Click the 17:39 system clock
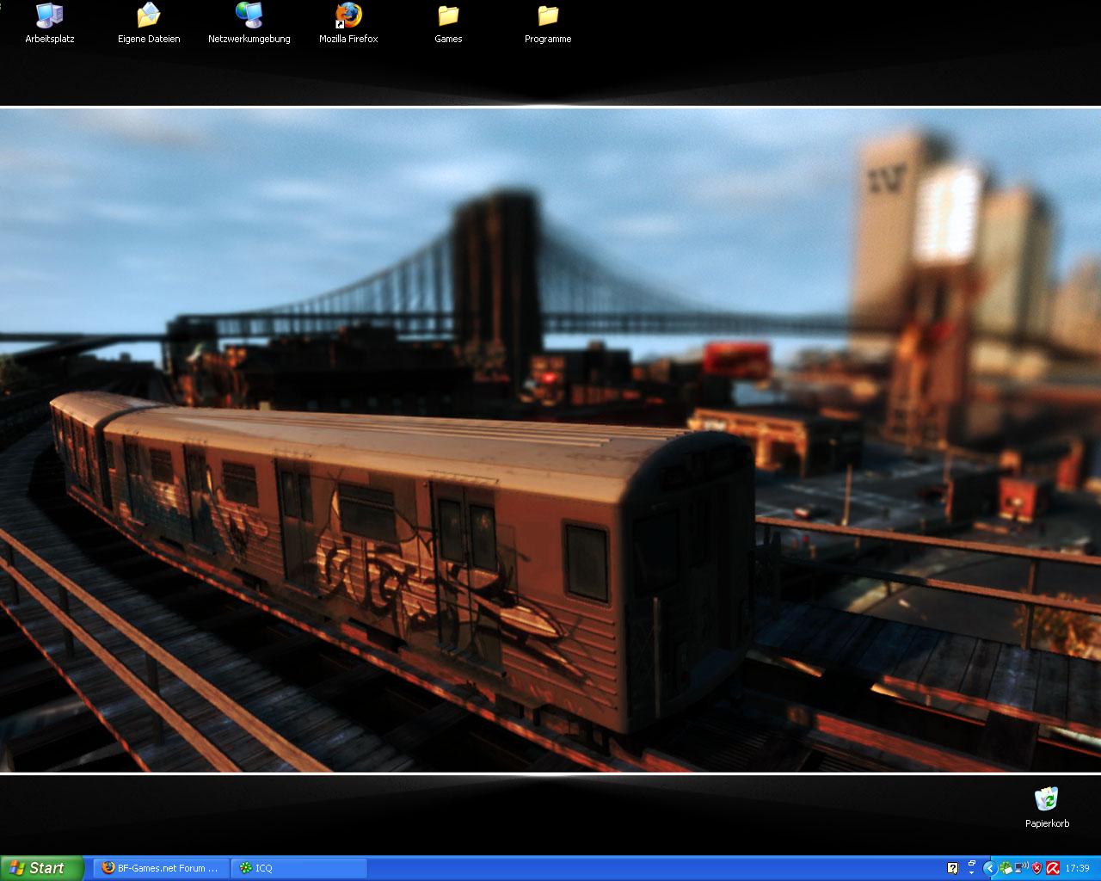Screen dimensions: 1101x881 pos(1077,868)
